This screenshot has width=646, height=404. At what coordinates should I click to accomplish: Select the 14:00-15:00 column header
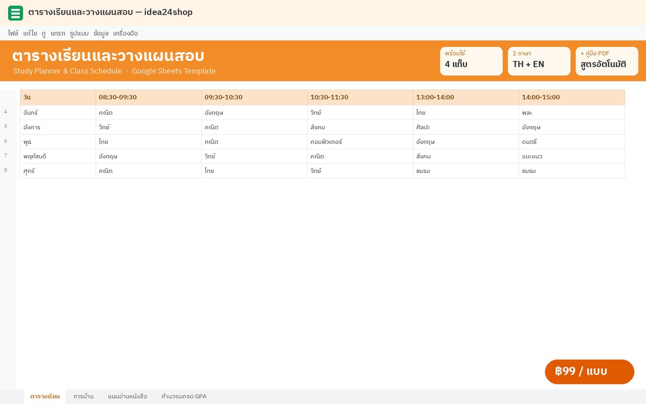click(x=572, y=97)
